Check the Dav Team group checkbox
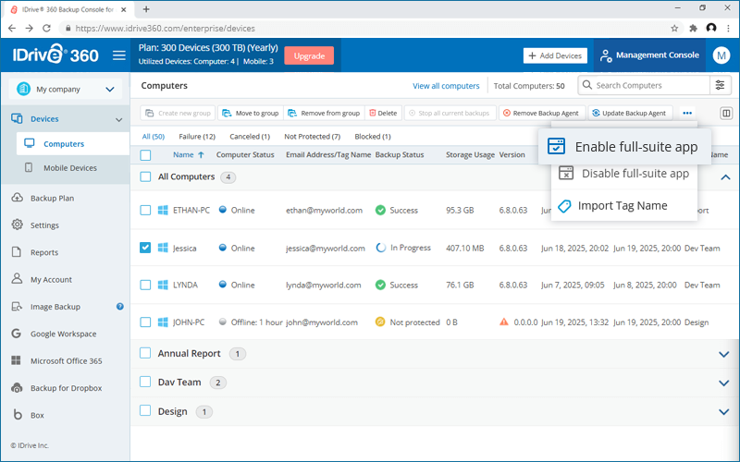Screen dimensions: 740x462 [x=145, y=382]
